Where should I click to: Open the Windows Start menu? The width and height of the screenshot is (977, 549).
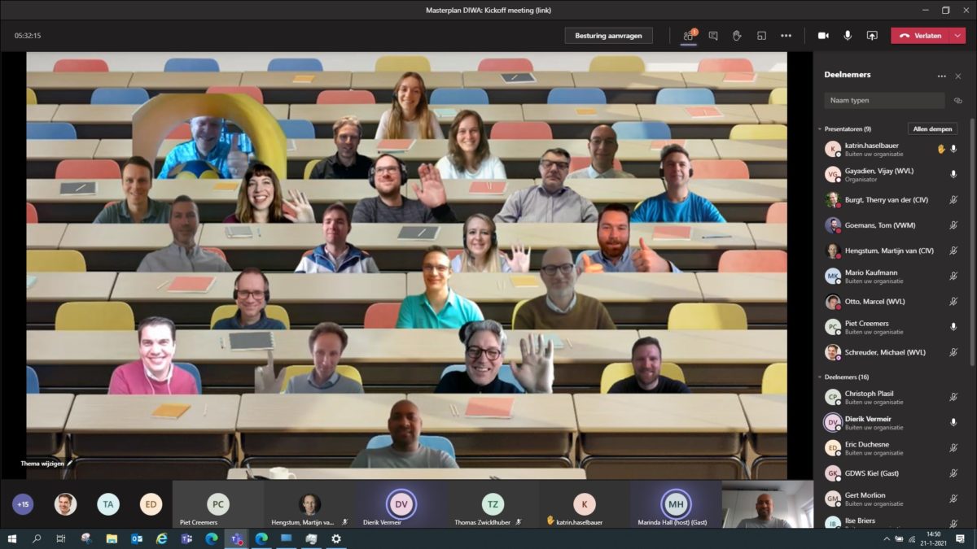pyautogui.click(x=12, y=538)
